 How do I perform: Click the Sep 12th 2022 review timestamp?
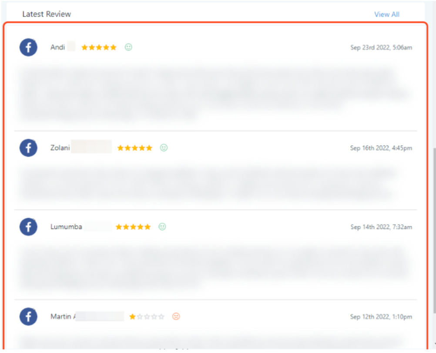[x=381, y=317]
